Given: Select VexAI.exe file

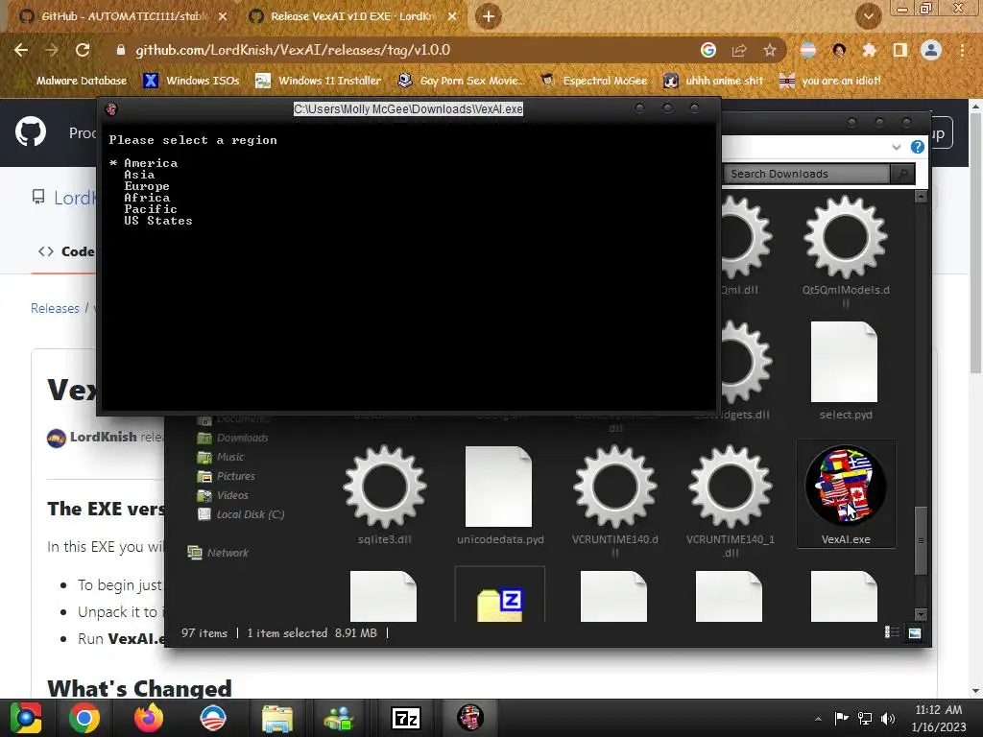Looking at the screenshot, I should pos(846,494).
